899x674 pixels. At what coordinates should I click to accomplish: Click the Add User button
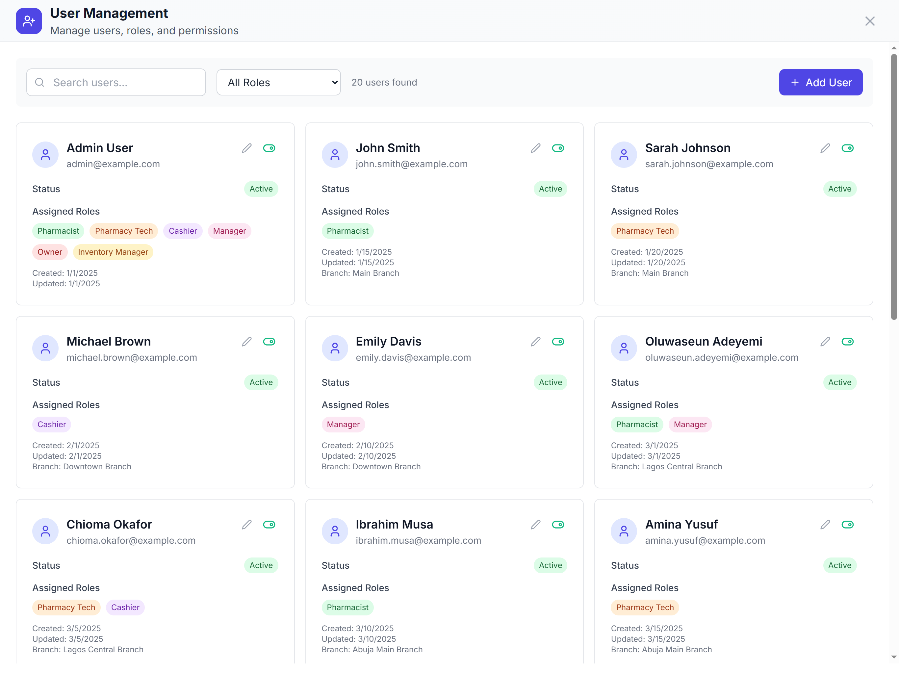pyautogui.click(x=821, y=83)
